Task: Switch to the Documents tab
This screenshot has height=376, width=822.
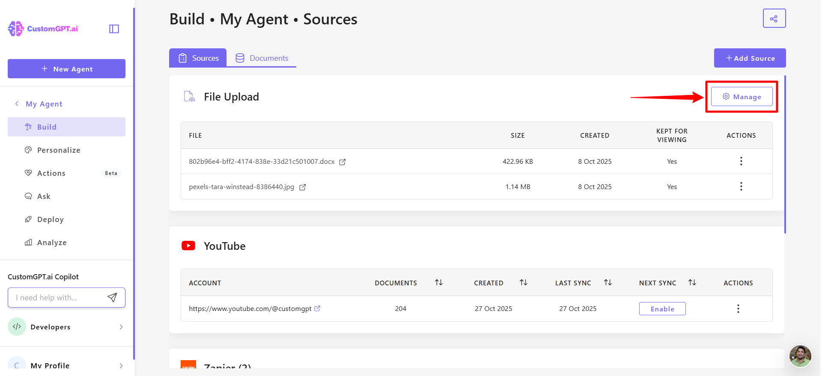Action: 262,58
